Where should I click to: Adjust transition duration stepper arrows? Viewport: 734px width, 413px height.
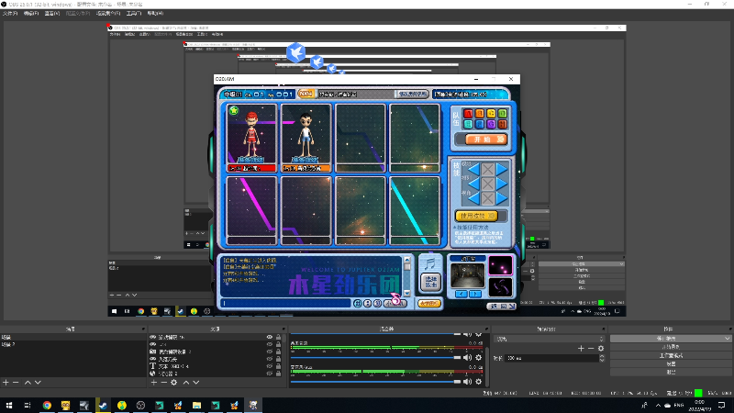point(602,358)
